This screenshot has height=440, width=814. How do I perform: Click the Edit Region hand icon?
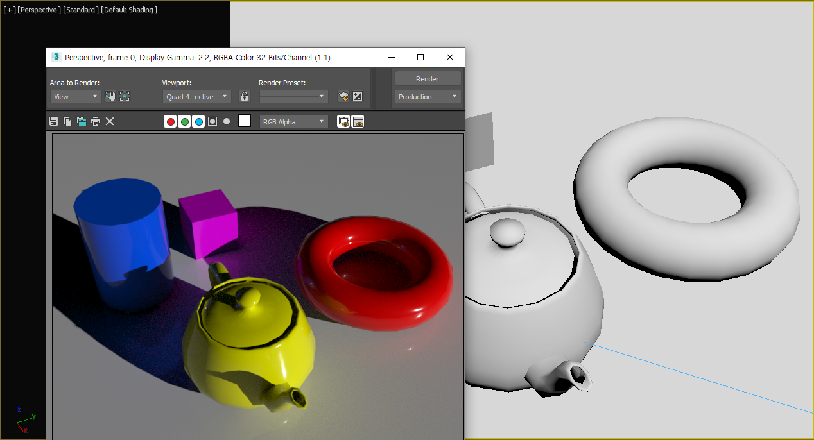click(110, 96)
